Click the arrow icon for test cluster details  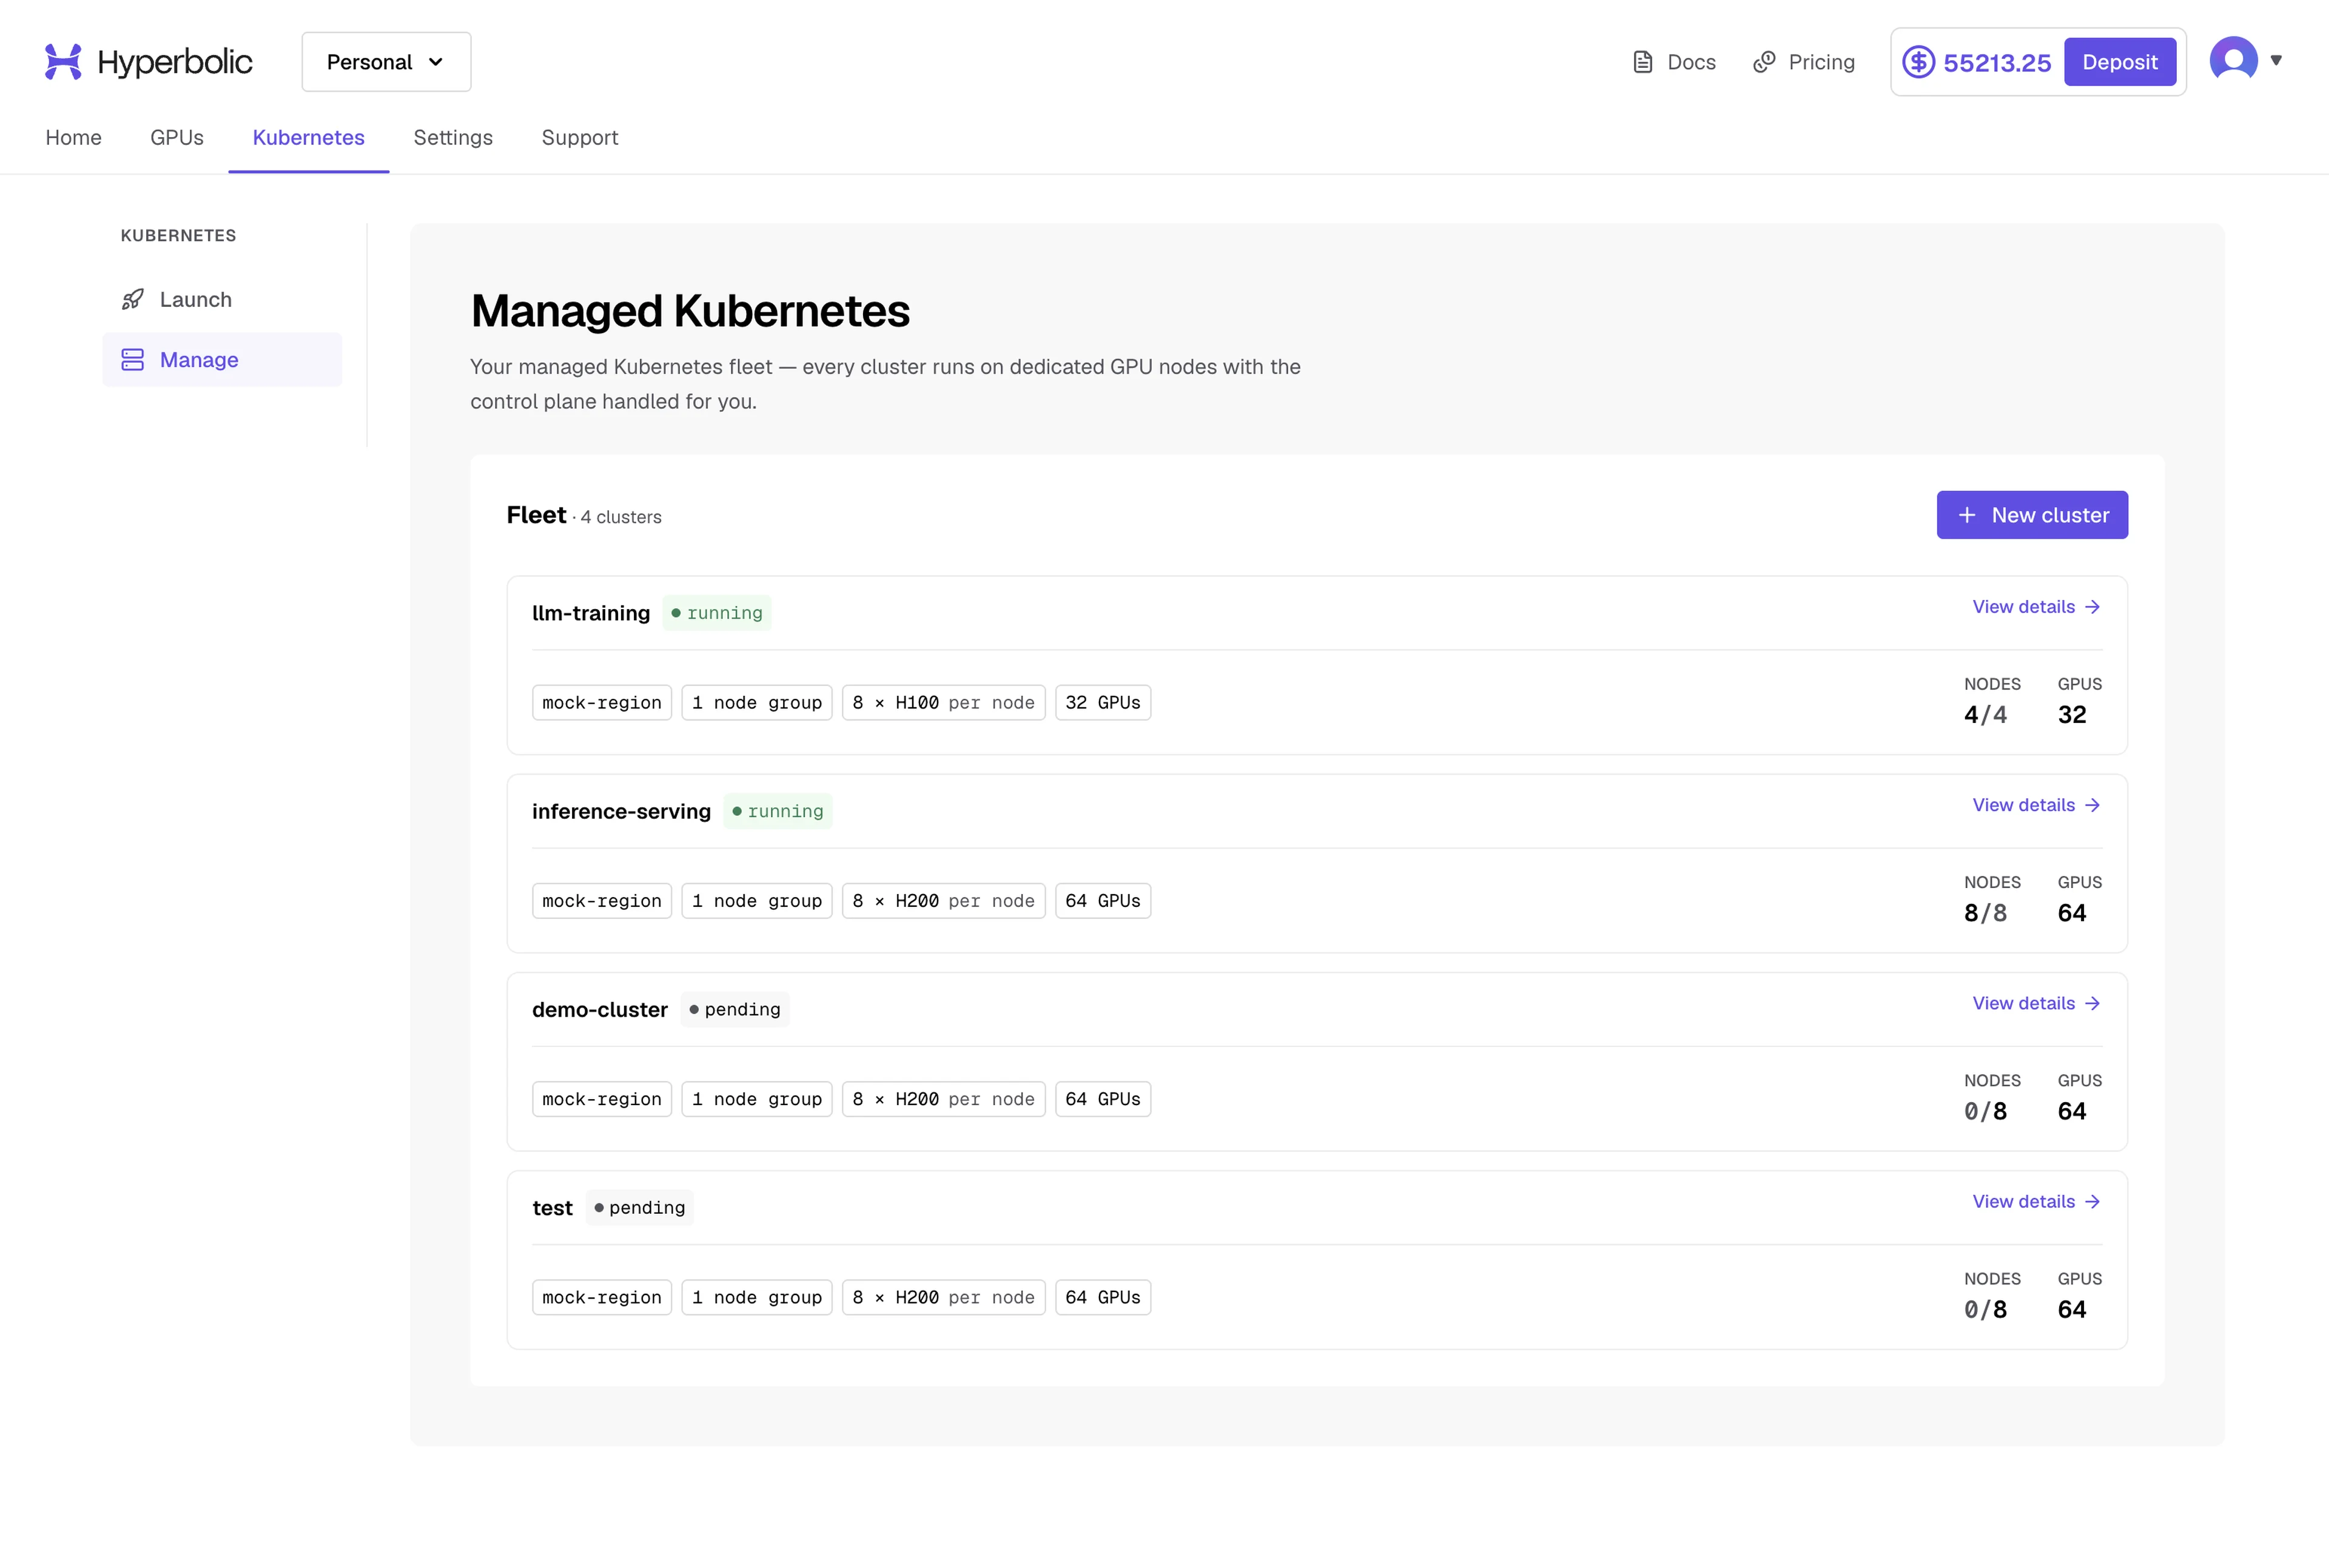click(2092, 1201)
